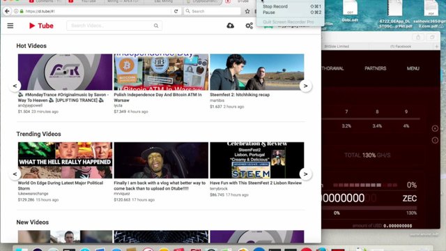Go to DTube home via the logo
This screenshot has height=251, width=446.
[41, 26]
